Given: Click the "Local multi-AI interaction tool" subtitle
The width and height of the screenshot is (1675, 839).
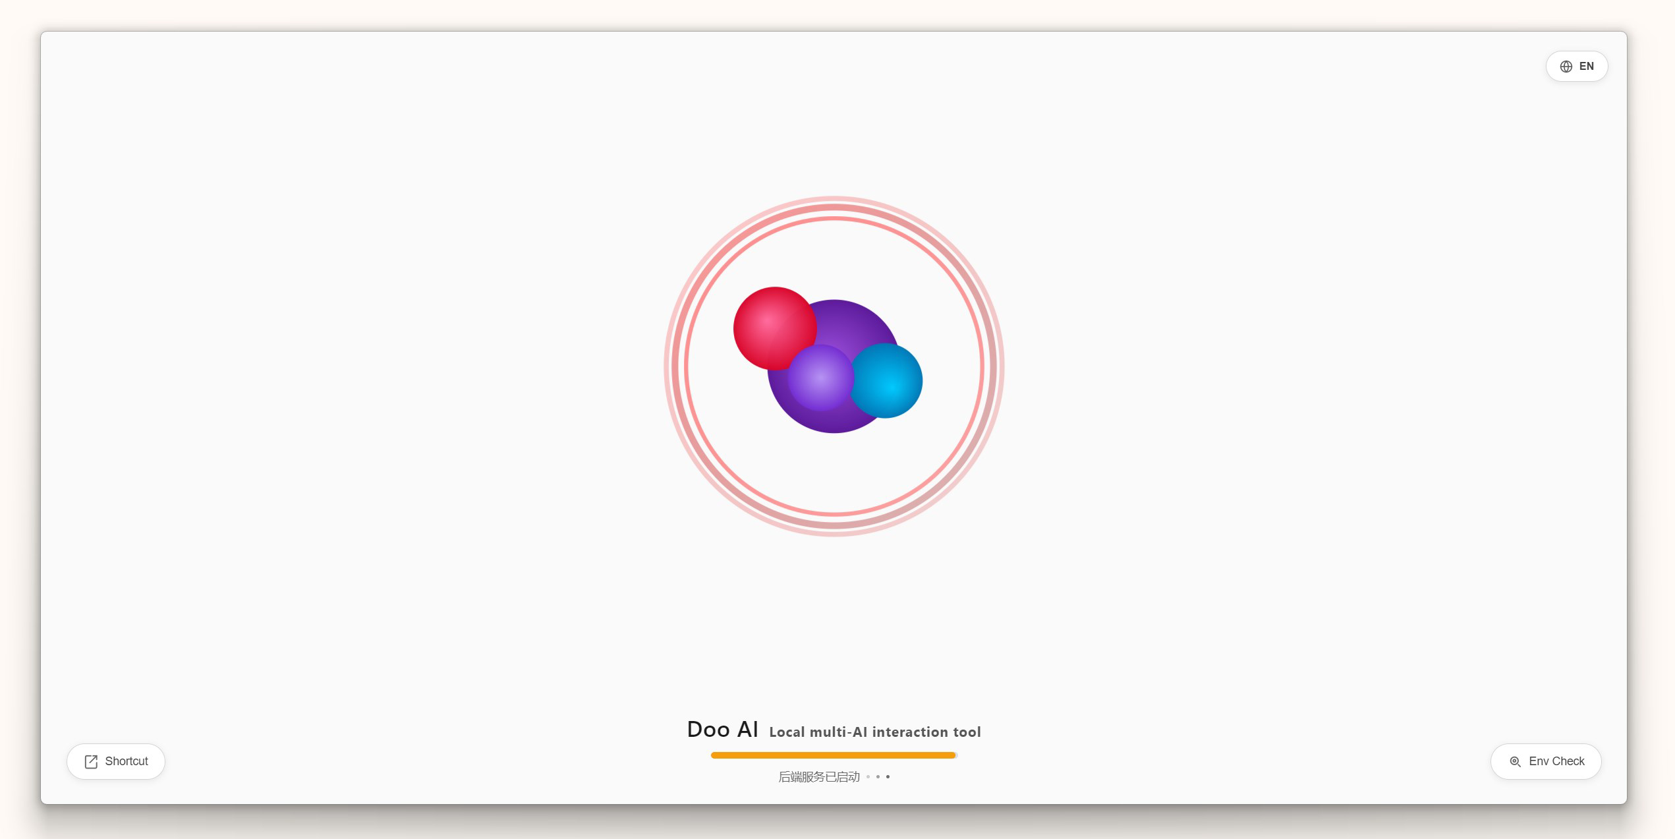Looking at the screenshot, I should pos(875,732).
